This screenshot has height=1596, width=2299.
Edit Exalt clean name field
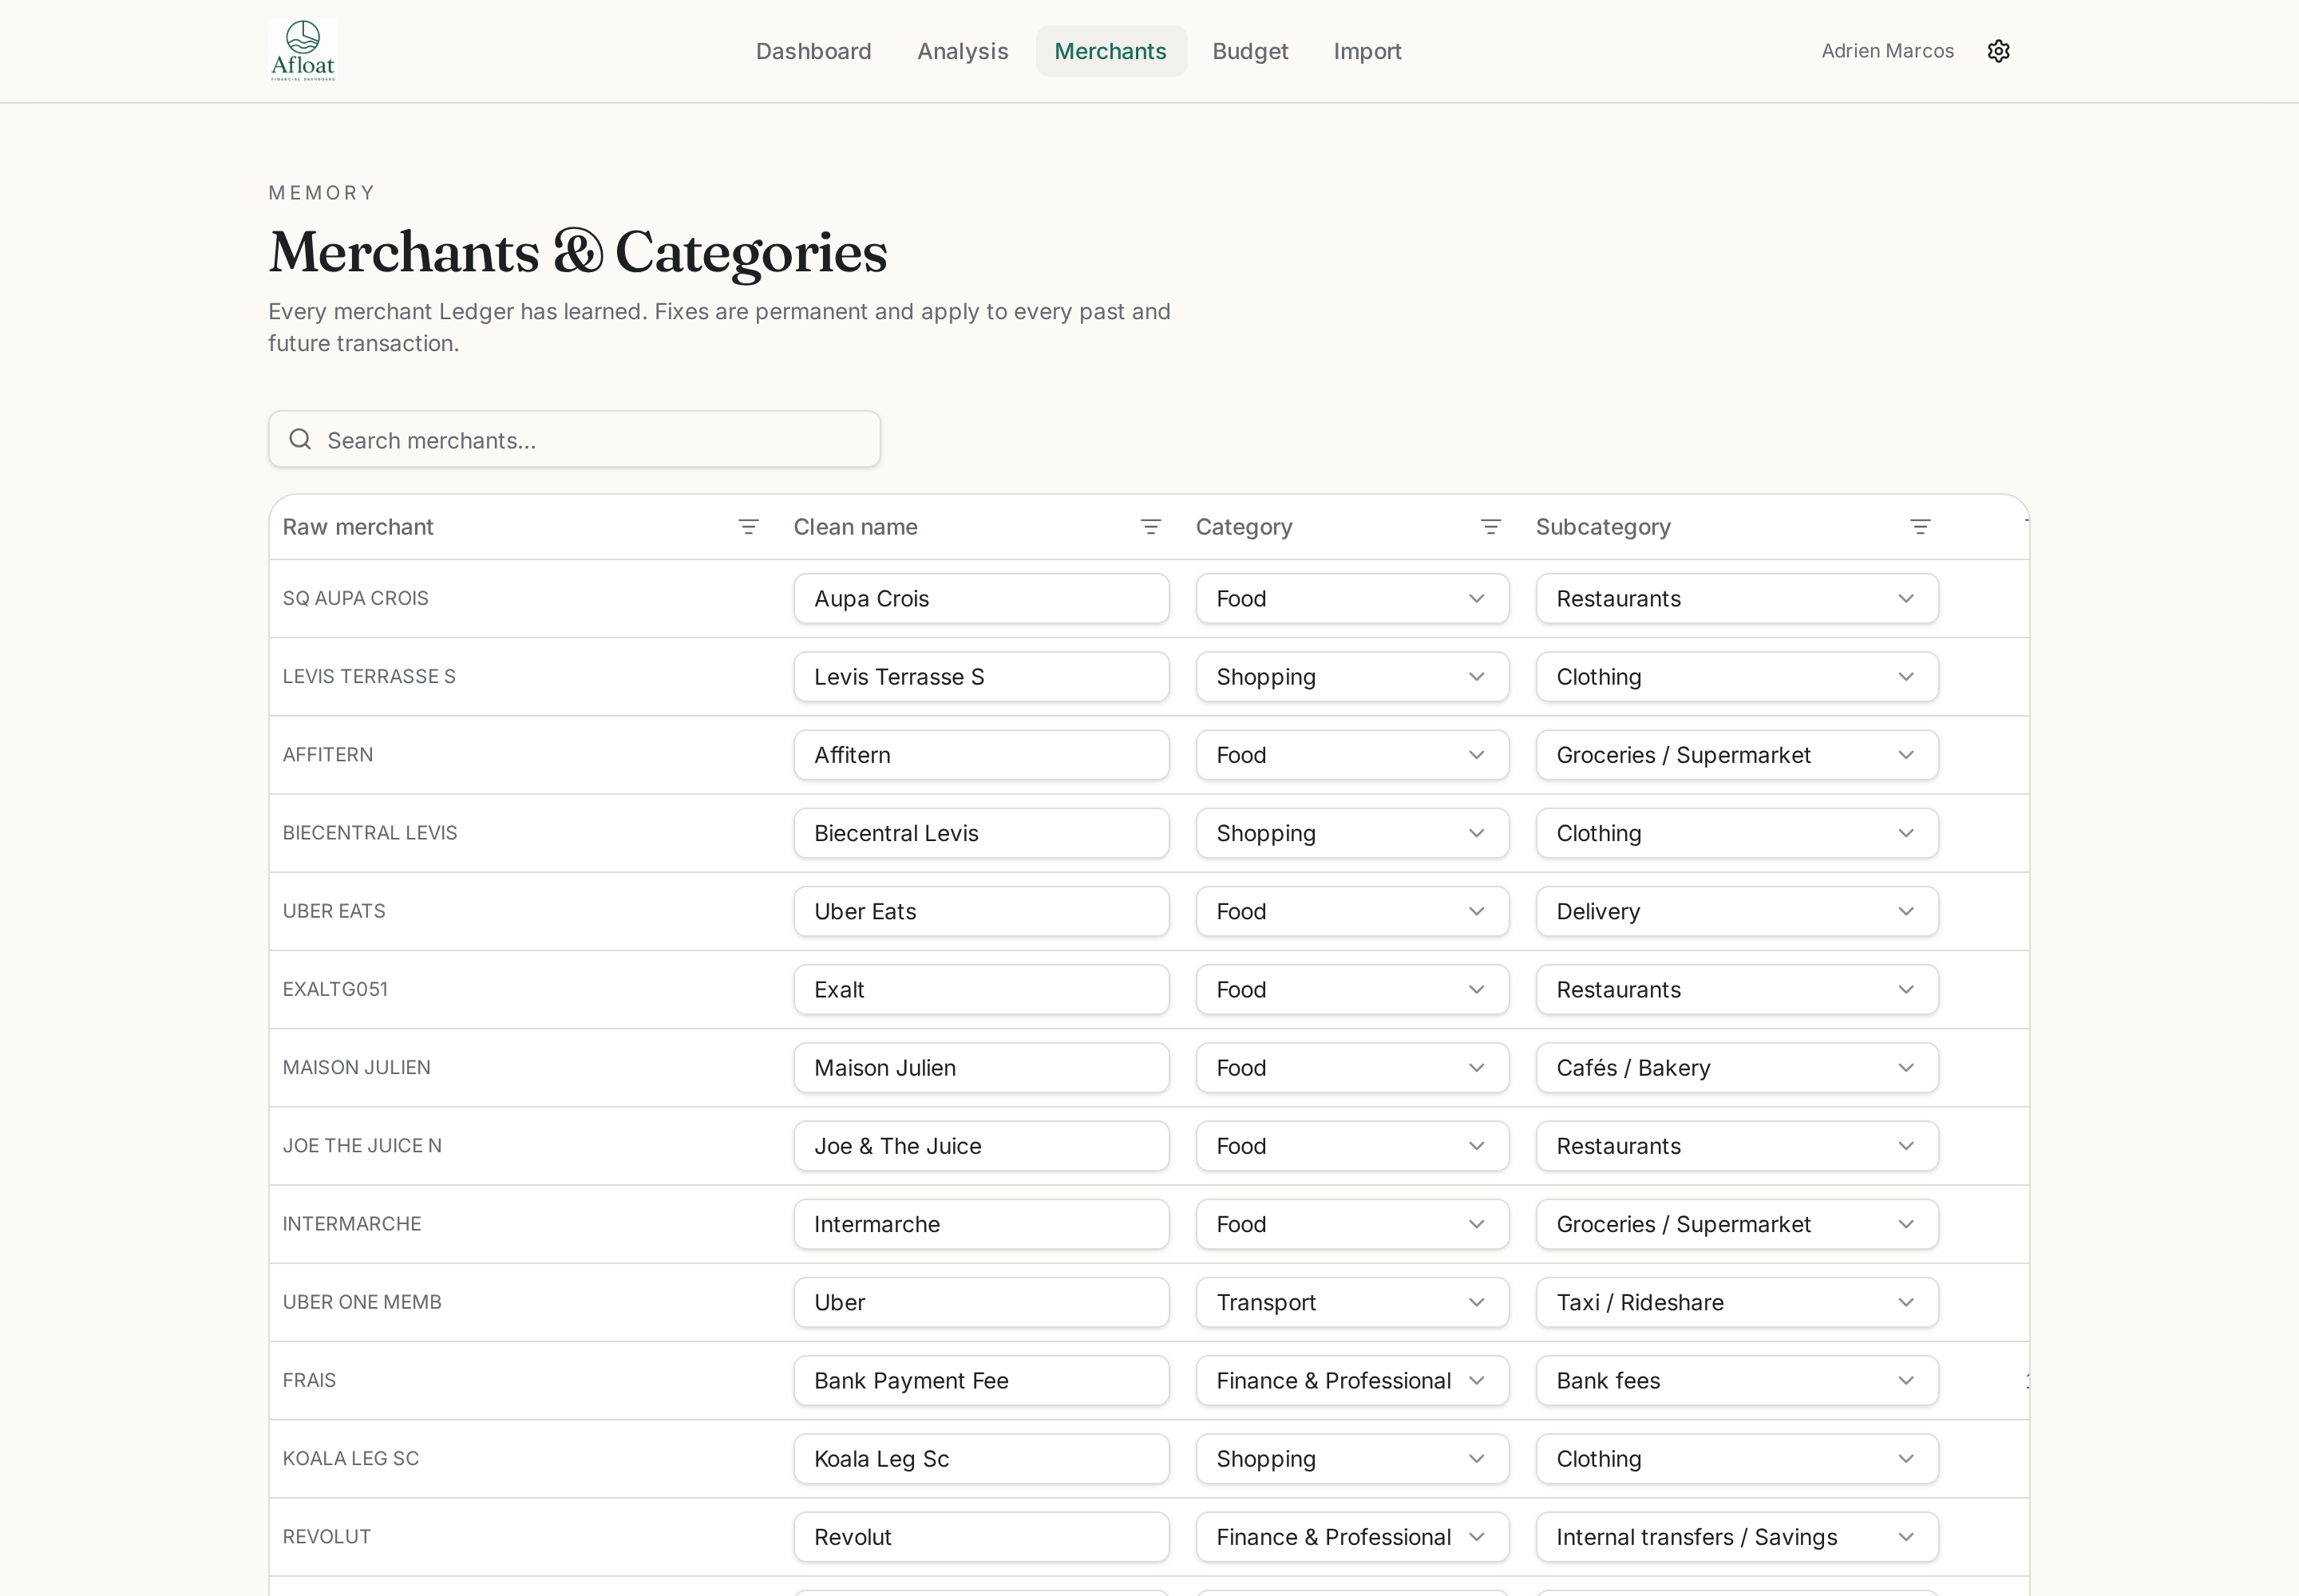tap(981, 989)
